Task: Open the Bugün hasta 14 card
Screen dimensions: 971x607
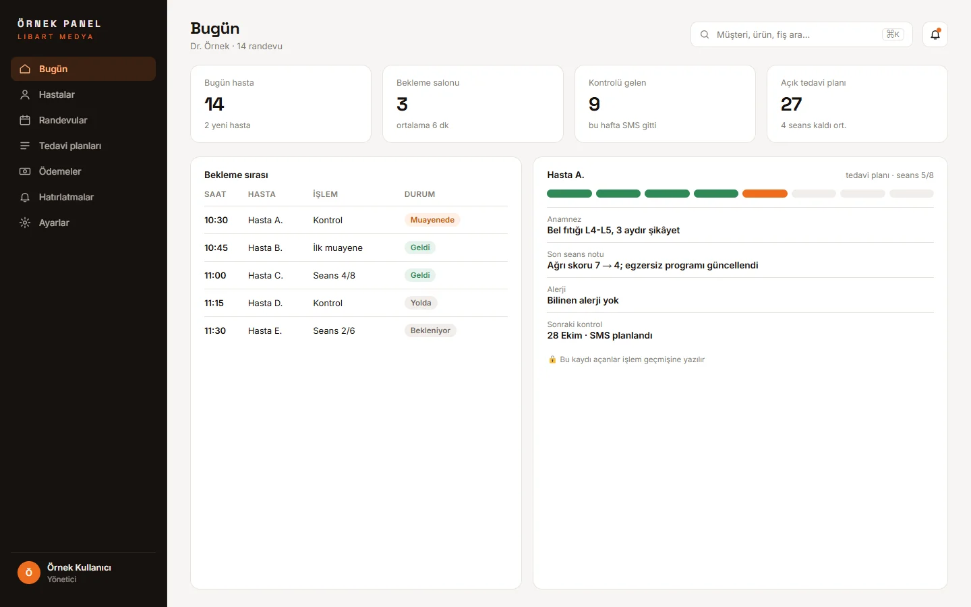Action: tap(281, 104)
